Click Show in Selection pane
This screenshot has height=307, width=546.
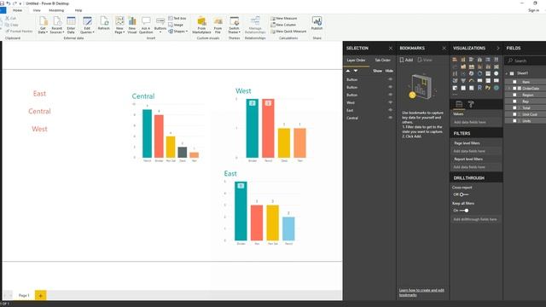point(377,71)
